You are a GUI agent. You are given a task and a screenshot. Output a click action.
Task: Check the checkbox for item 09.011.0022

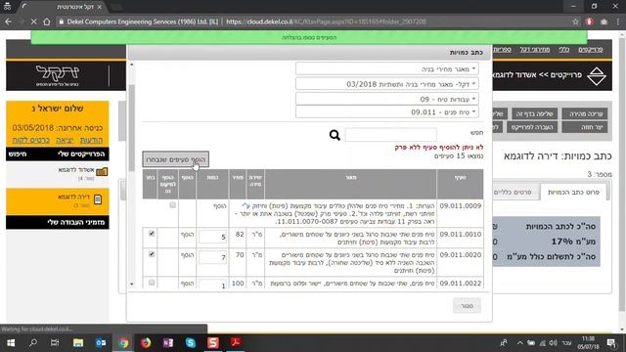(152, 283)
